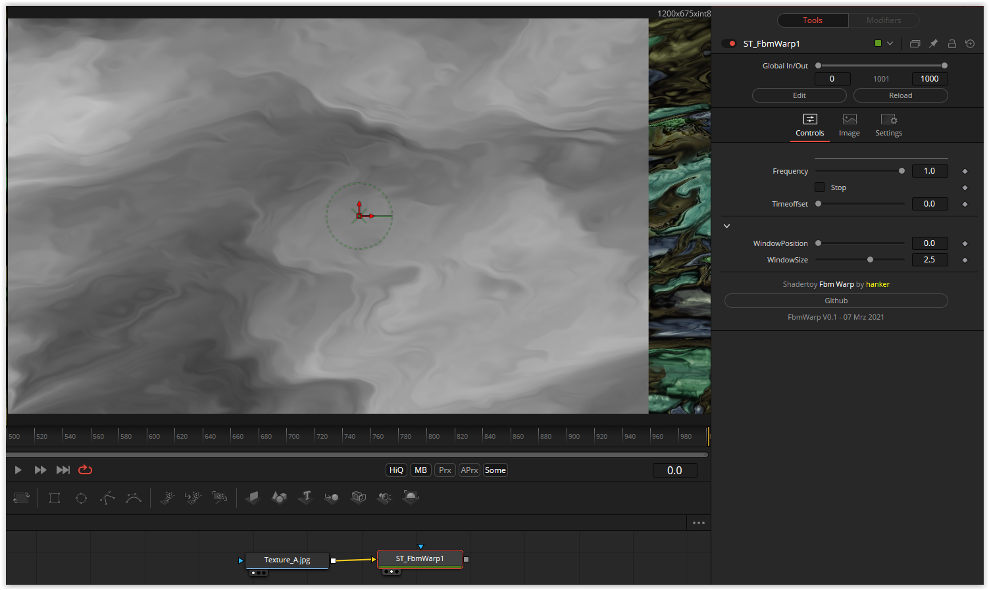
Task: Click the Global Out field showing 1000
Action: pos(930,79)
